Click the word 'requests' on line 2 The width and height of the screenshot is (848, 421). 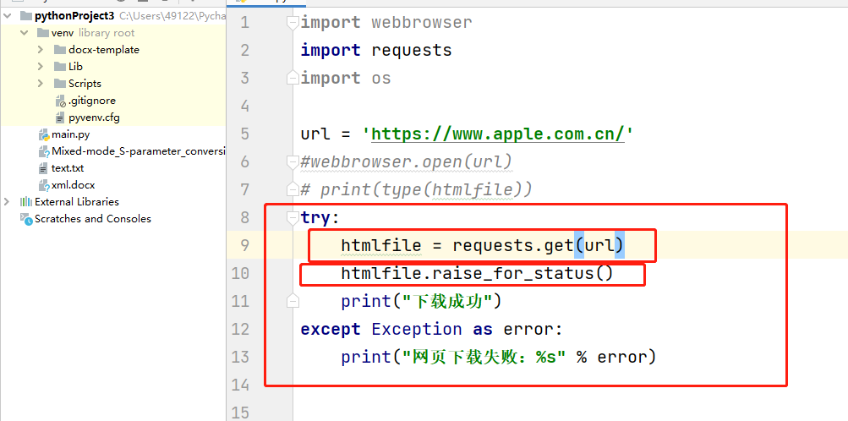pyautogui.click(x=412, y=50)
